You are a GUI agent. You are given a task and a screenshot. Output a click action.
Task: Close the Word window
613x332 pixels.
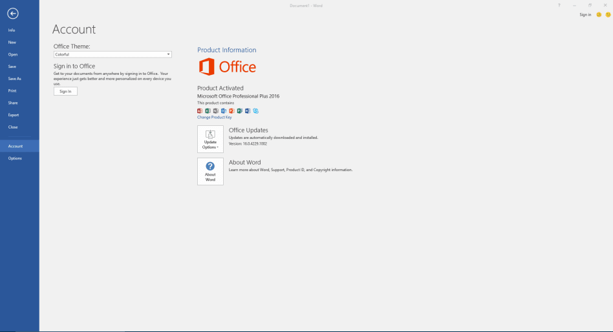[605, 5]
